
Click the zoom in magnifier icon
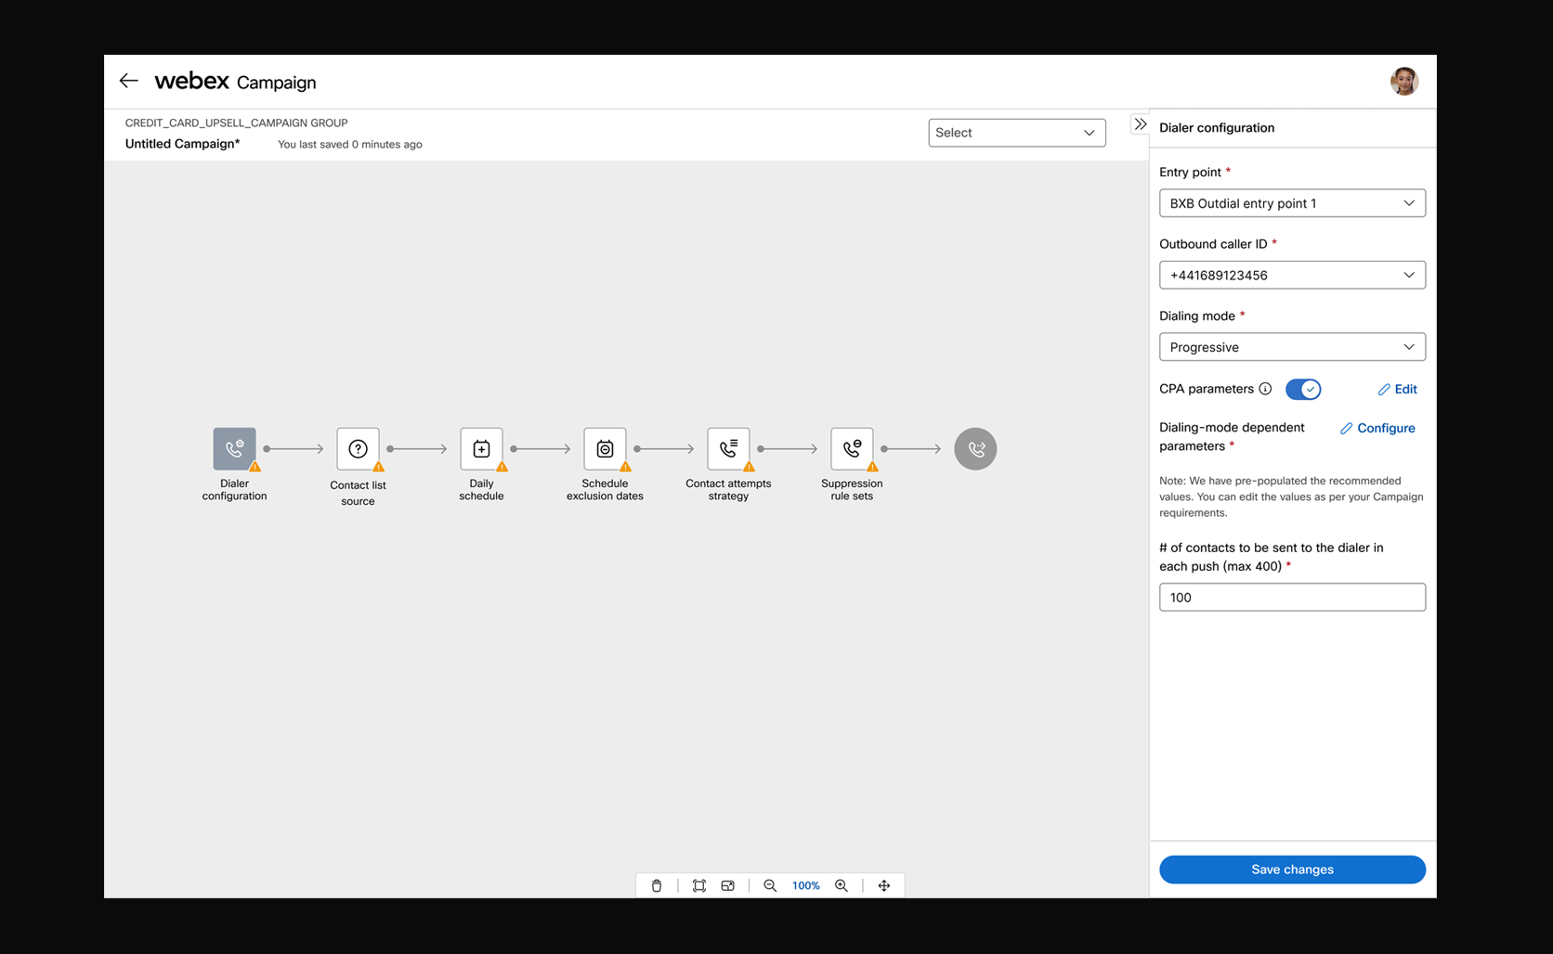pos(842,885)
